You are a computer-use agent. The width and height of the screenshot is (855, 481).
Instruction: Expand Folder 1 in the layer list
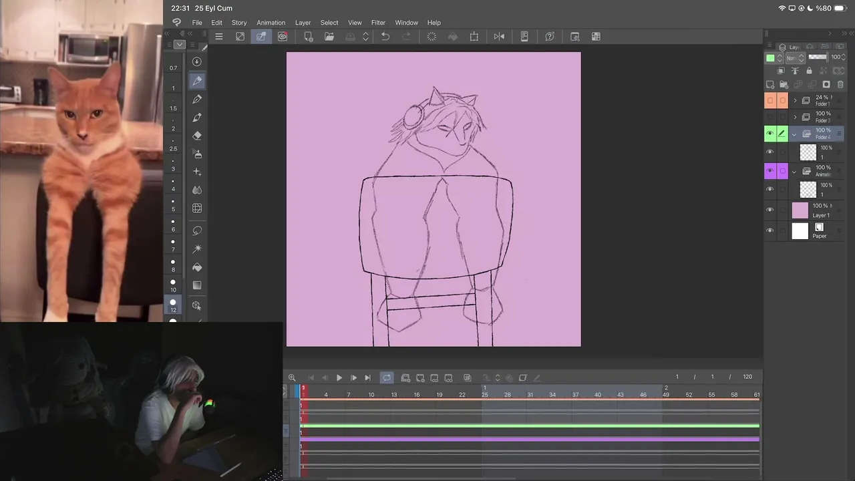click(795, 100)
